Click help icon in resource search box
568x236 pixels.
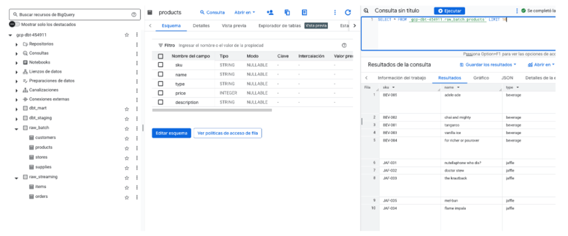pos(134,14)
